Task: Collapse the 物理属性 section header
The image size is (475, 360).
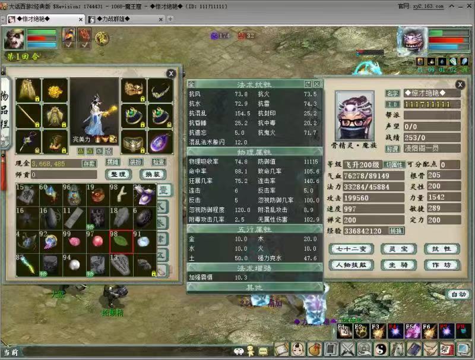Action: [255, 151]
